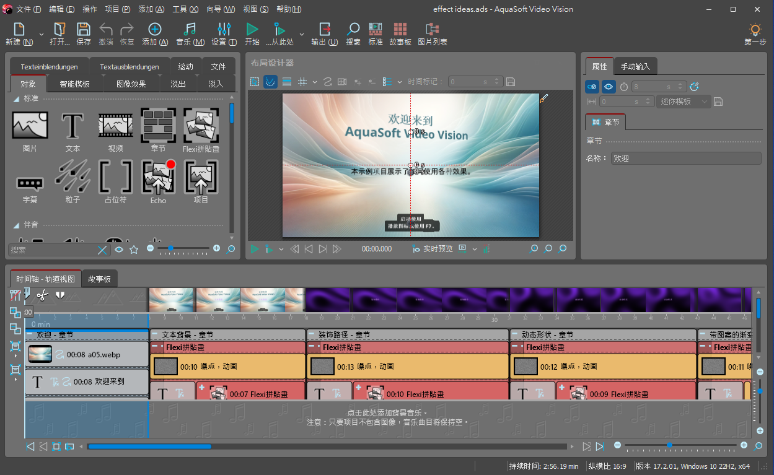
Task: Click the audio levels icon beside 实时预览
Action: pos(486,249)
